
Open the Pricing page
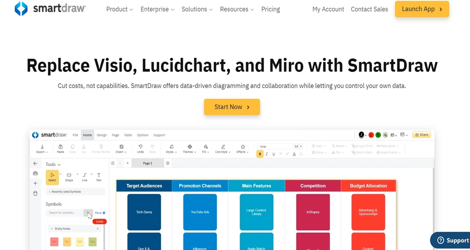[271, 9]
